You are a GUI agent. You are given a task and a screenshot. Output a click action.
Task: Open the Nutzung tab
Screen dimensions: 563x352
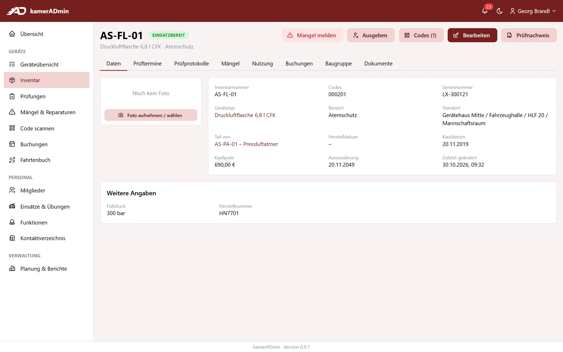262,64
